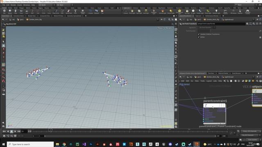Screen dimensions: 262x147
Task: Open the Key All Channels dropdown
Action: point(251,135)
